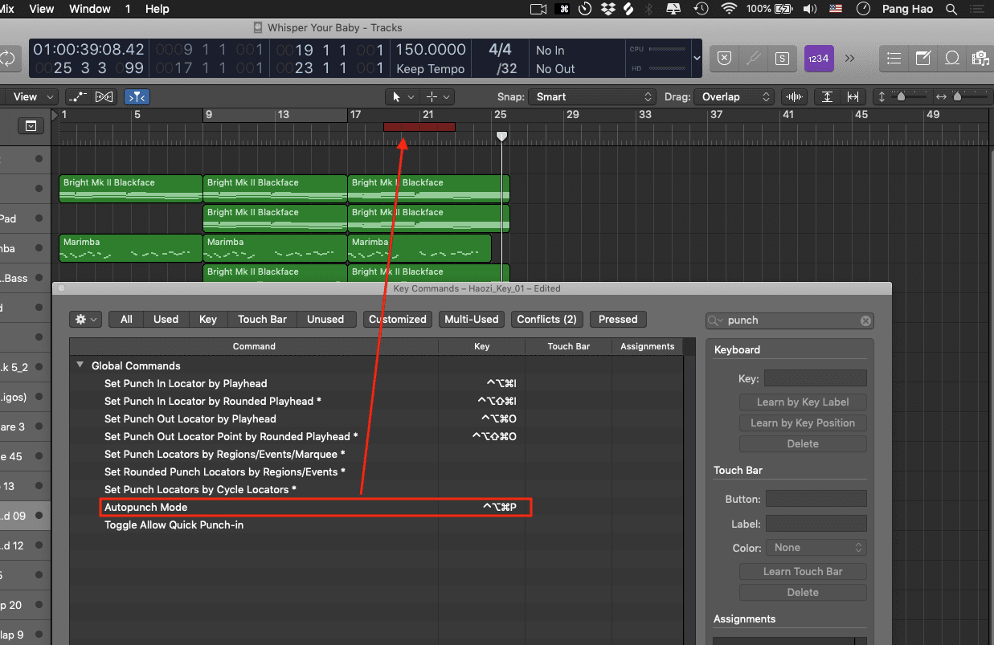Toggle the Solo S button
This screenshot has width=994, height=645.
(x=782, y=58)
